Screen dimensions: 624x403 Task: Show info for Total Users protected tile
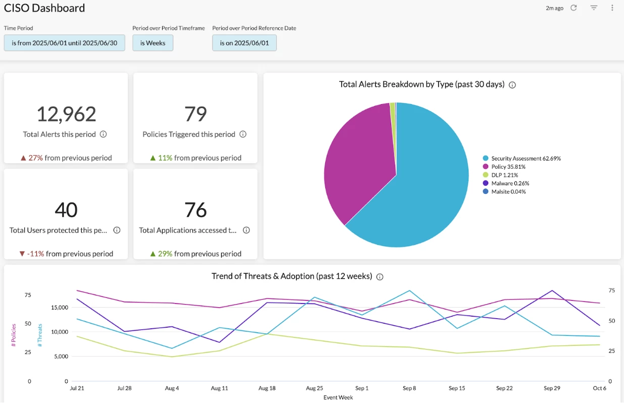[117, 230]
